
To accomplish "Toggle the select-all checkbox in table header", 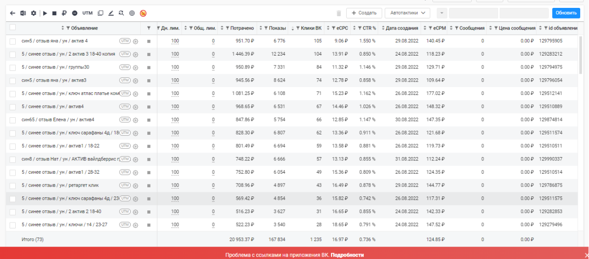I will 13,27.
